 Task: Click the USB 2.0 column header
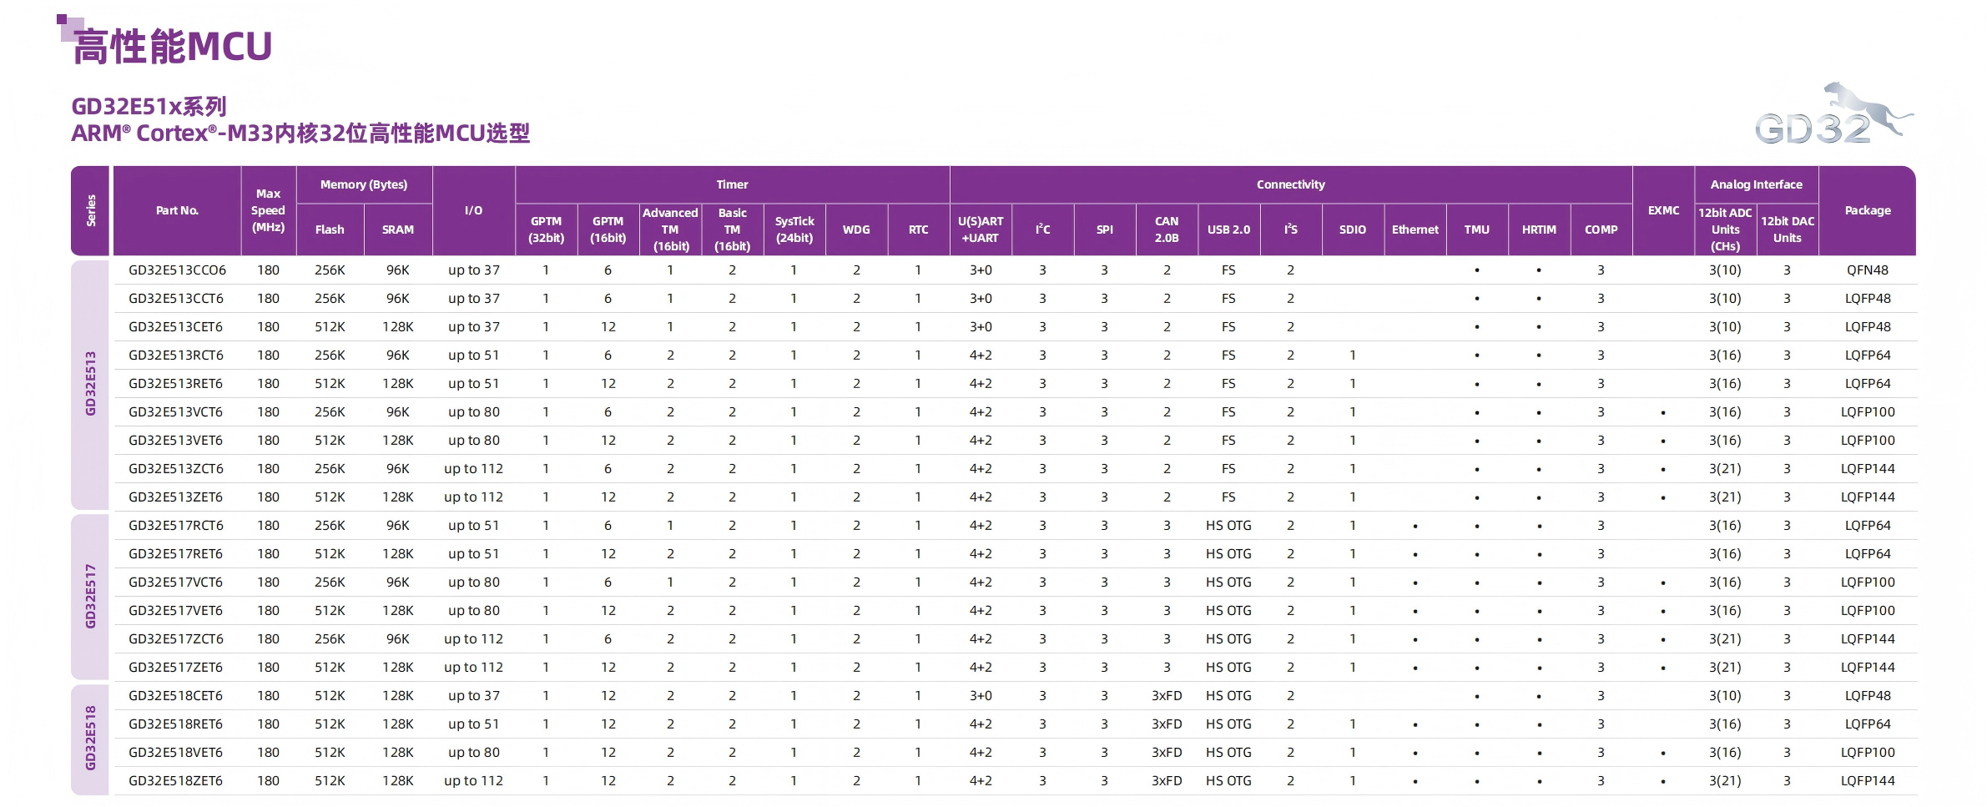(x=1228, y=229)
